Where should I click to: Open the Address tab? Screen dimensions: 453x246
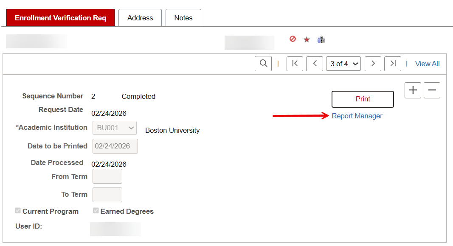coord(140,18)
